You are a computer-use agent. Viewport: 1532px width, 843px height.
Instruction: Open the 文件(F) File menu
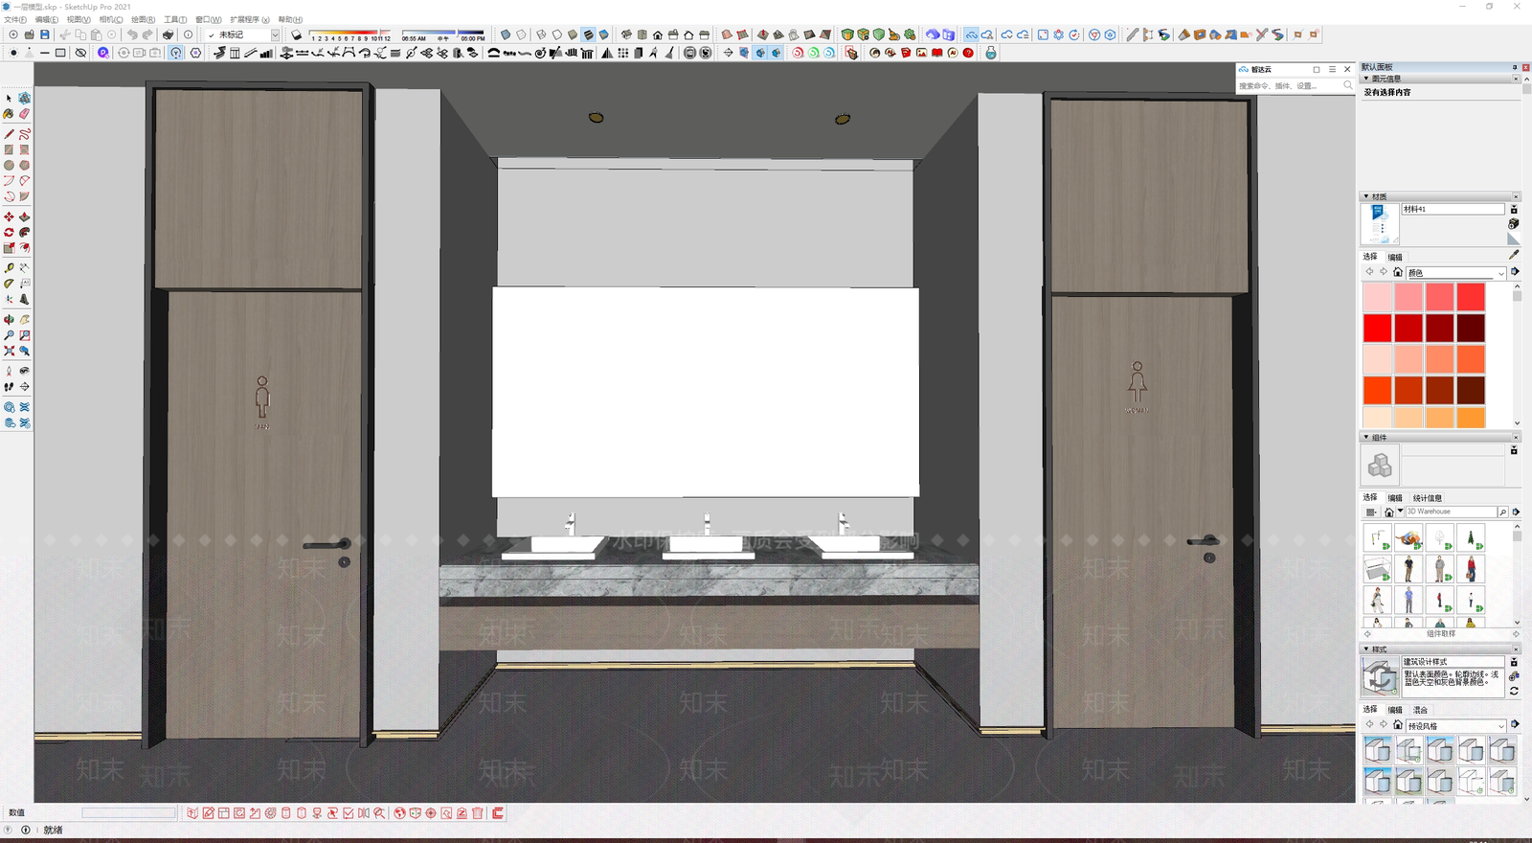[15, 19]
